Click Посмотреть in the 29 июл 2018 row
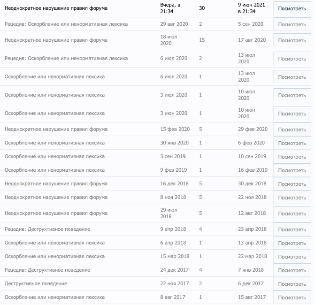The height and width of the screenshot is (305, 315). point(292,213)
